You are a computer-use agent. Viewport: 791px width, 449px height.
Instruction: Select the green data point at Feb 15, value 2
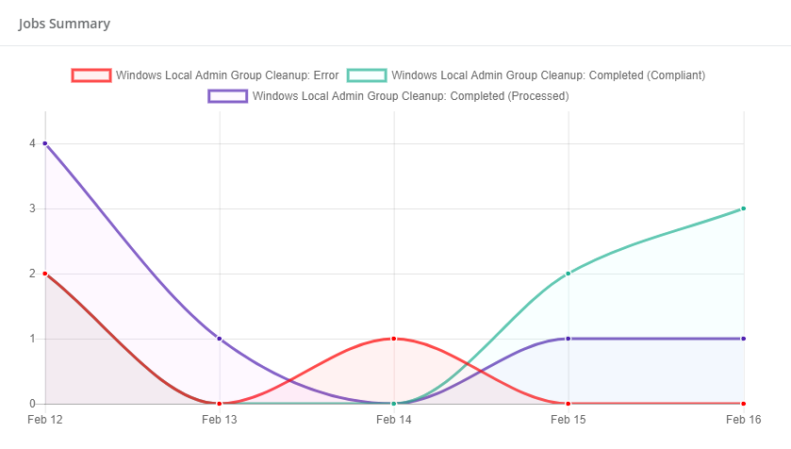point(569,274)
